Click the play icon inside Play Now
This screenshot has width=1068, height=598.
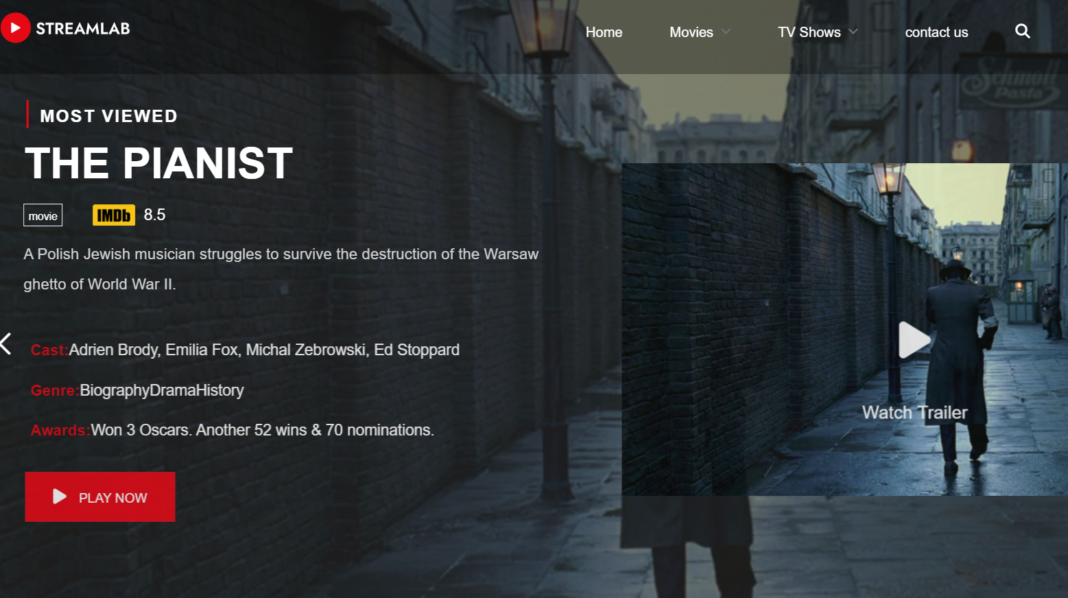(x=60, y=497)
